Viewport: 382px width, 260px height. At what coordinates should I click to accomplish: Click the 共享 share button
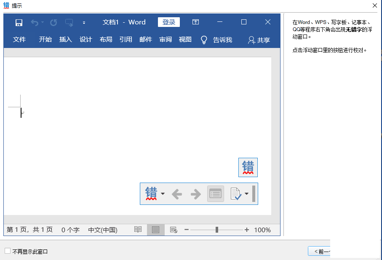(x=259, y=40)
